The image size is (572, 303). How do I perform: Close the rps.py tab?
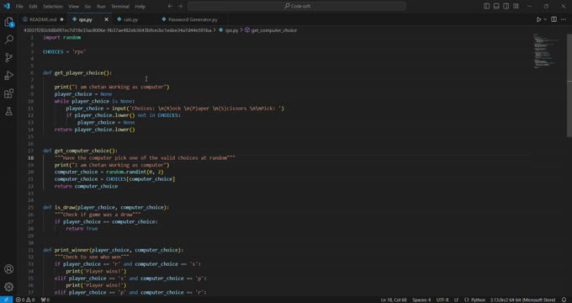click(107, 19)
